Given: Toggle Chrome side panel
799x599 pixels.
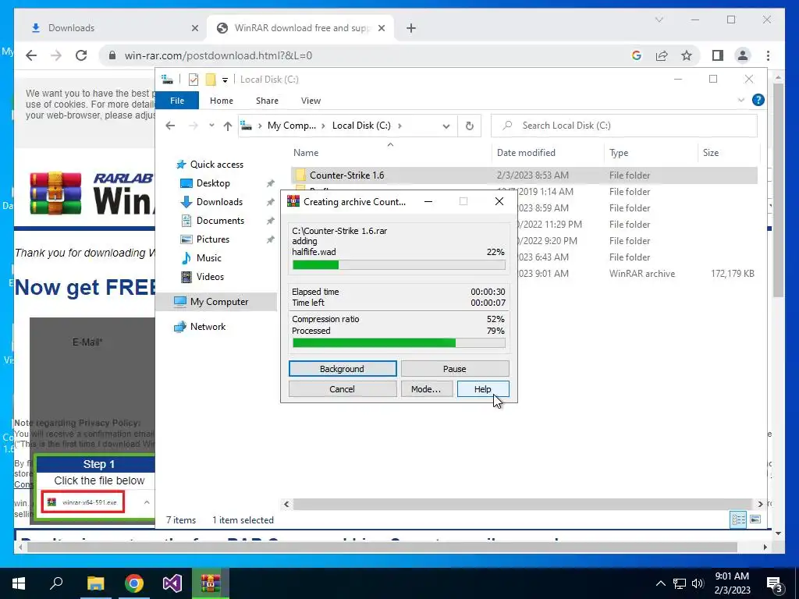Looking at the screenshot, I should pyautogui.click(x=718, y=55).
